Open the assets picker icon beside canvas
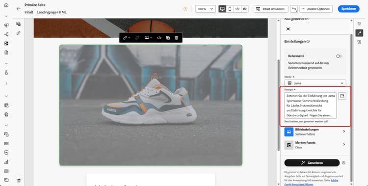Screen dimensions: 368x186 tap(18, 24)
